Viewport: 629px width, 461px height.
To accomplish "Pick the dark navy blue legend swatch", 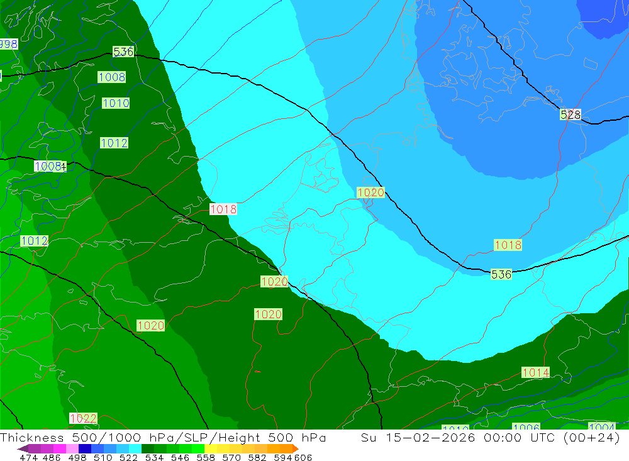I will pyautogui.click(x=85, y=448).
